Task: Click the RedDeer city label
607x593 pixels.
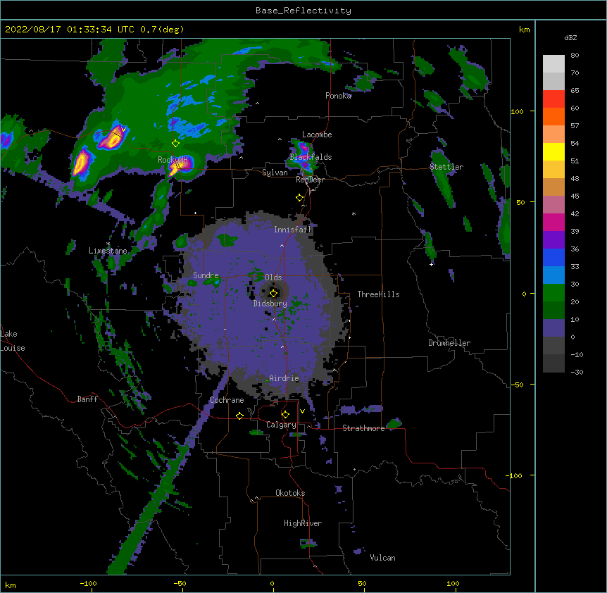Action: tap(311, 180)
